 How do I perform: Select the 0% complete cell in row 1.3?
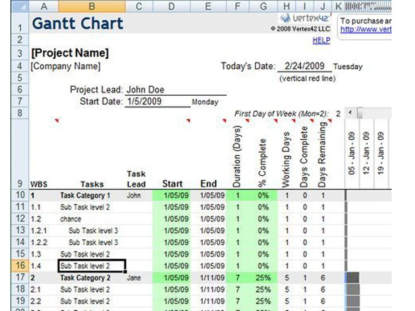(263, 254)
